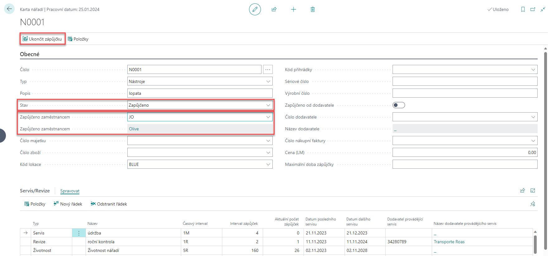This screenshot has width=556, height=256.
Task: Open the Spravovat tab
Action: 70,191
